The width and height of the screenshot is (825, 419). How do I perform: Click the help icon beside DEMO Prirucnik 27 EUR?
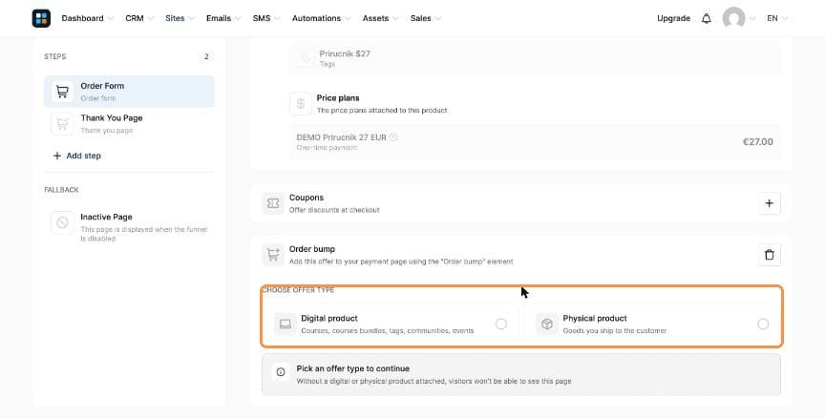[x=393, y=137]
